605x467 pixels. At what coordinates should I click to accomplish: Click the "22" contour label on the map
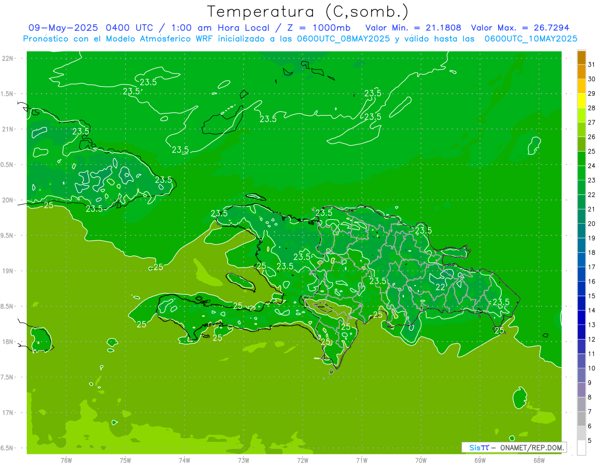click(x=440, y=287)
